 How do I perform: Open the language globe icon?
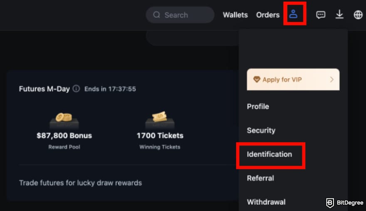pos(358,15)
